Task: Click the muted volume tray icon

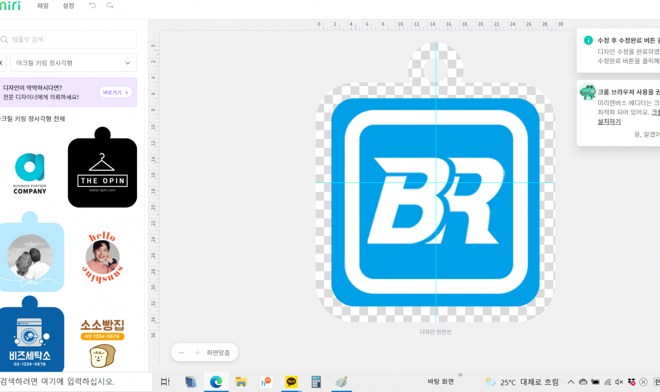Action: 619,382
